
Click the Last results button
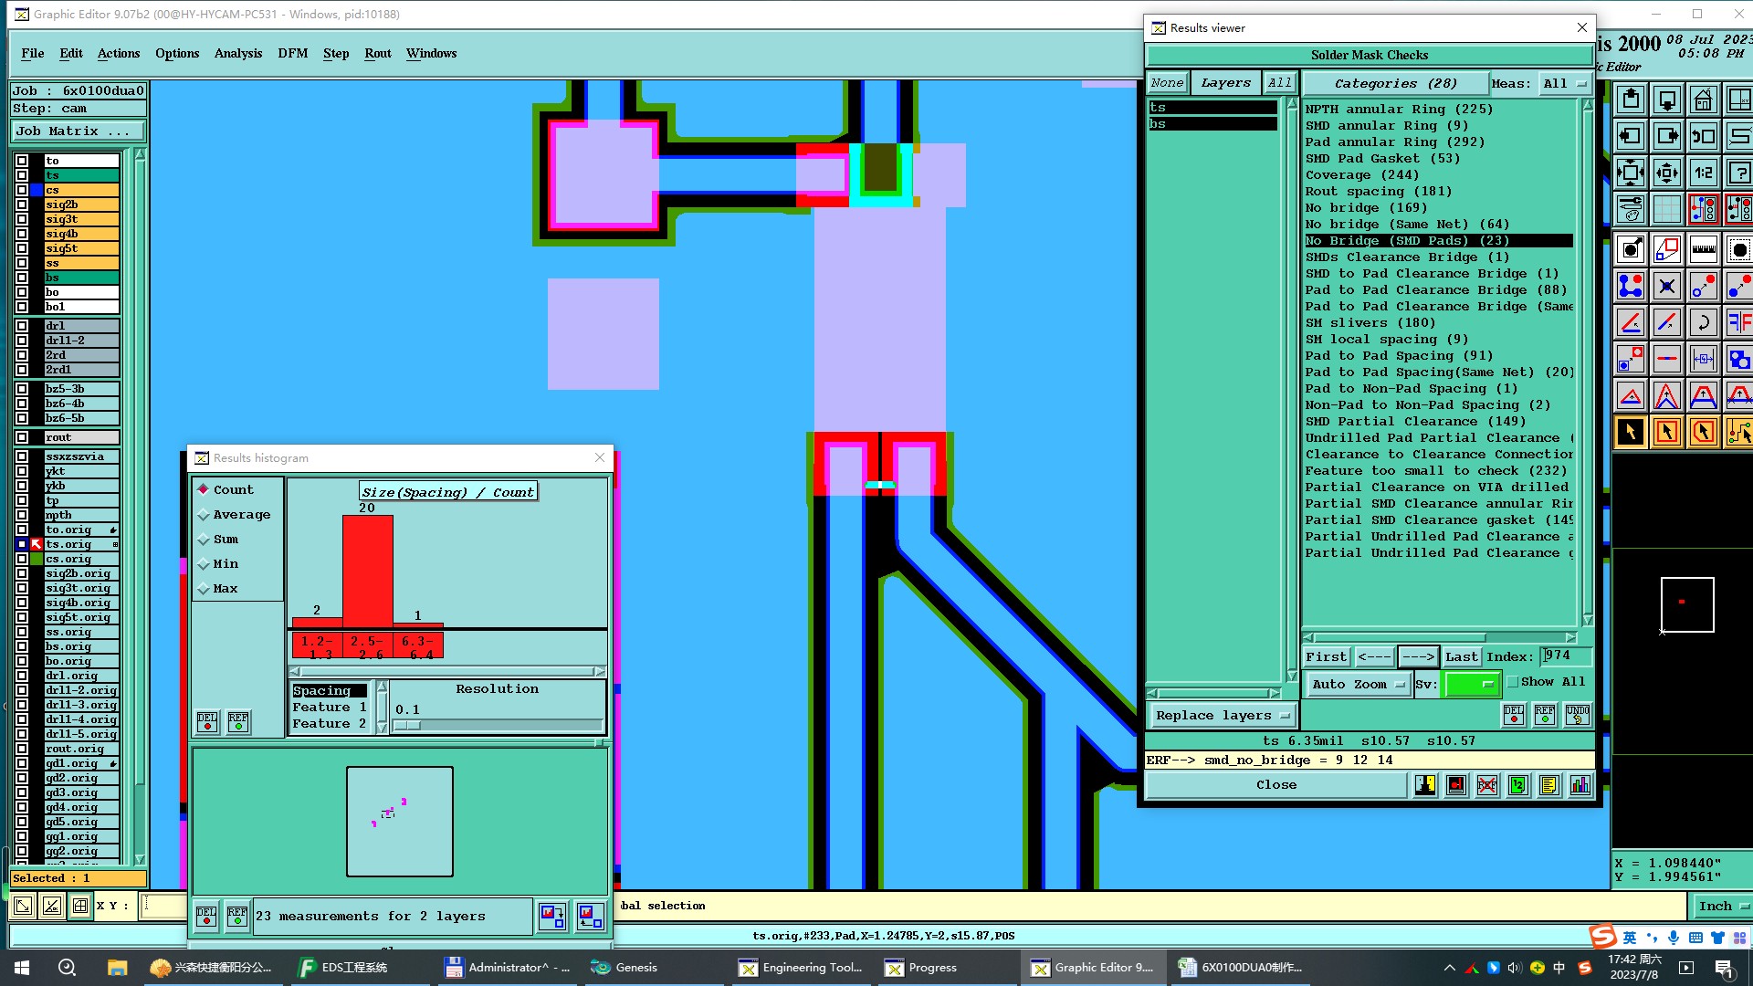point(1461,656)
